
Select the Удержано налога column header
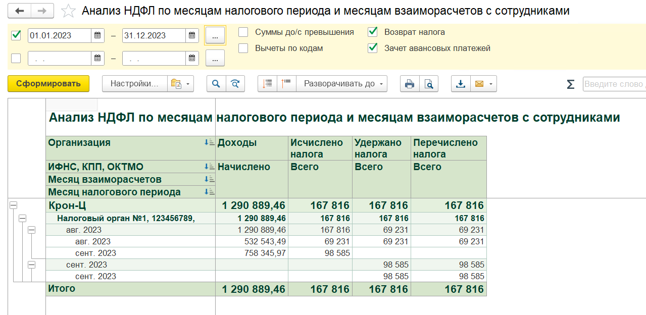381,148
